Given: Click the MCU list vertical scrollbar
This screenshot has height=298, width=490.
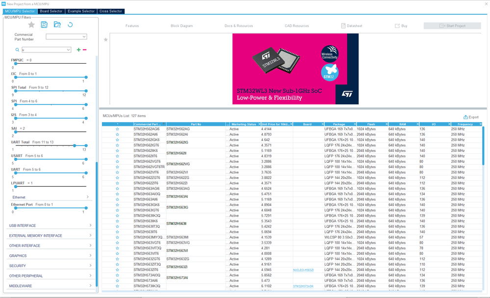Looking at the screenshot, I should (484, 145).
